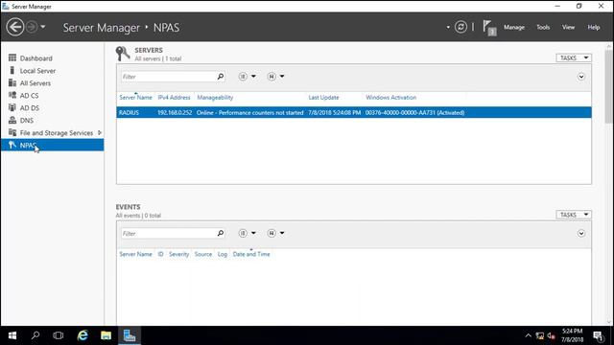Open File Explorer from taskbar

point(106,335)
